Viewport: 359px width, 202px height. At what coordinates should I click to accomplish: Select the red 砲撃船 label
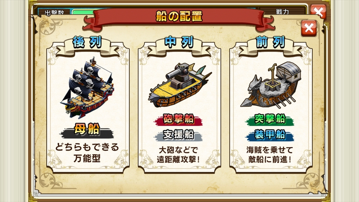(179, 119)
